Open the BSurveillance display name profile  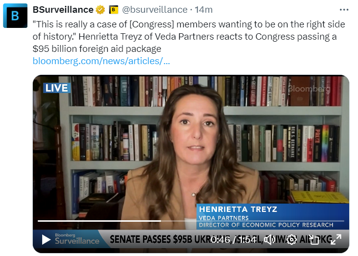coord(63,10)
